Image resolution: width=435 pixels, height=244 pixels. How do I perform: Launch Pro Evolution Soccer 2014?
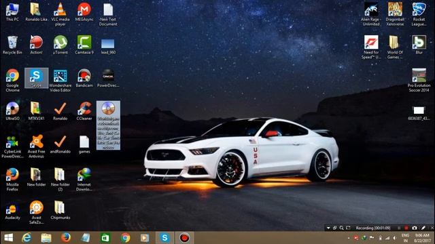(419, 80)
